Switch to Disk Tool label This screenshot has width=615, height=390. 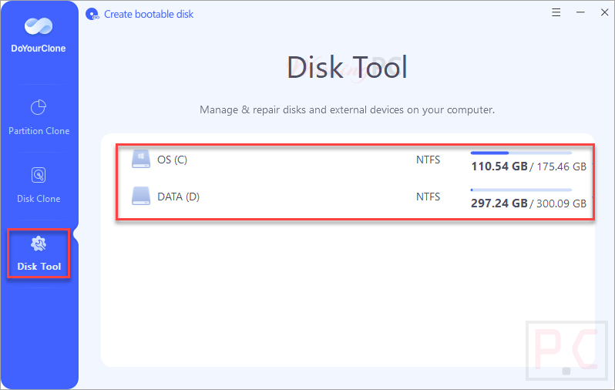click(x=39, y=267)
